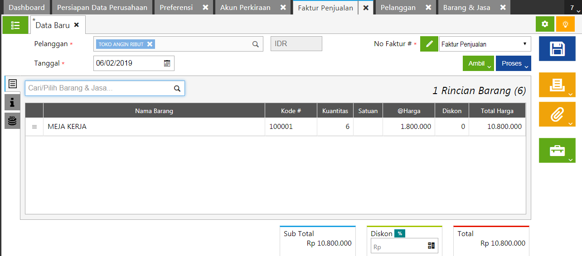
Task: Expand the Proses dropdown button
Action: [513, 64]
